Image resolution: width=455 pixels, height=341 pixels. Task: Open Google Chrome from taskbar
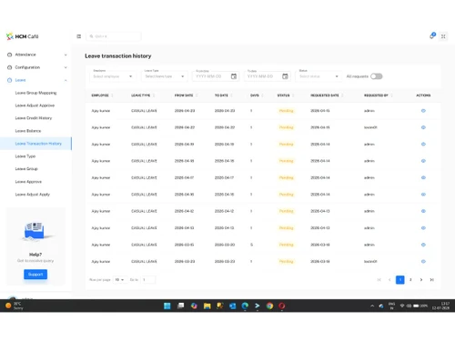tap(269, 306)
